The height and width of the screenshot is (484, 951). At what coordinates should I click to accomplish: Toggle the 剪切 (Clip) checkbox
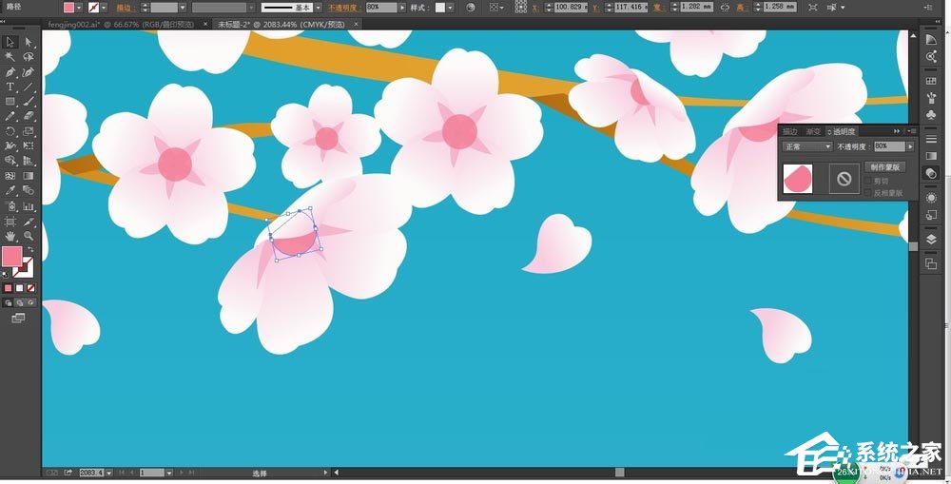(867, 181)
